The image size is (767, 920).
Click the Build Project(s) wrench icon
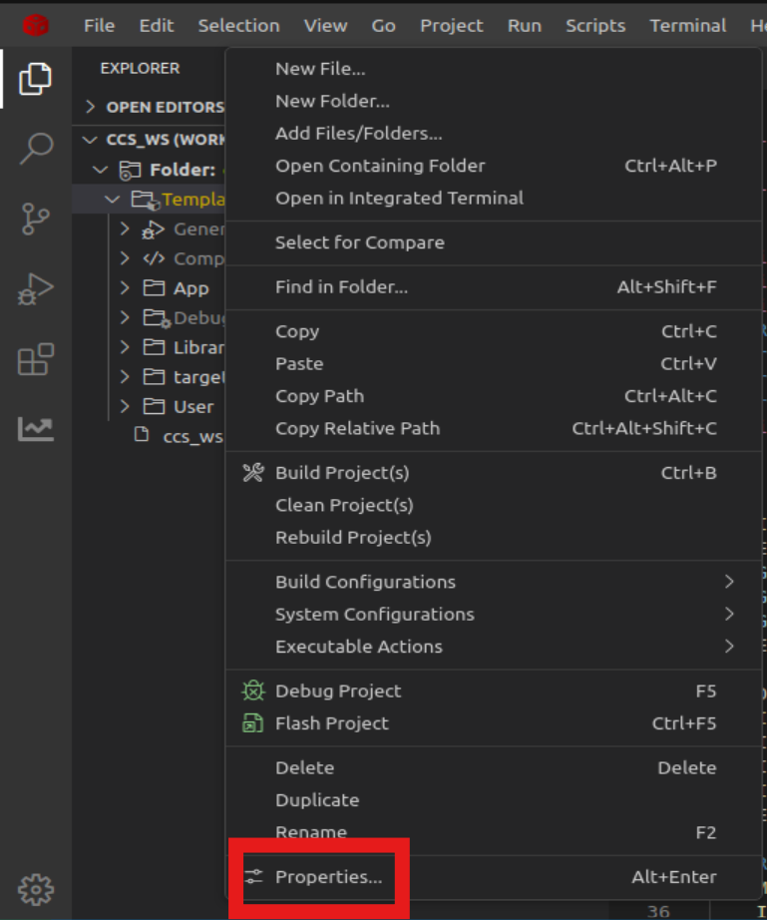click(x=253, y=472)
